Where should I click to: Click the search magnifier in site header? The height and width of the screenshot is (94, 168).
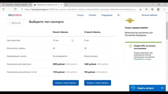(118, 15)
